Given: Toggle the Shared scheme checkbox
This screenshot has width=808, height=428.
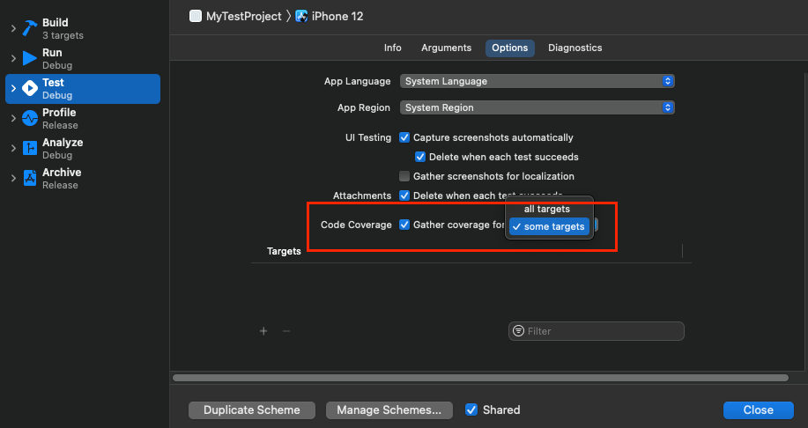Looking at the screenshot, I should tap(471, 410).
